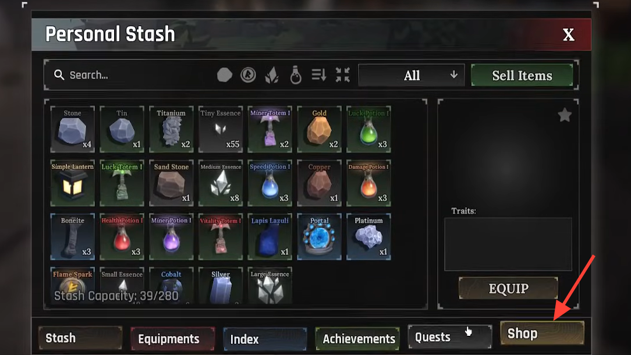Go to the Achievements tab

(x=358, y=339)
